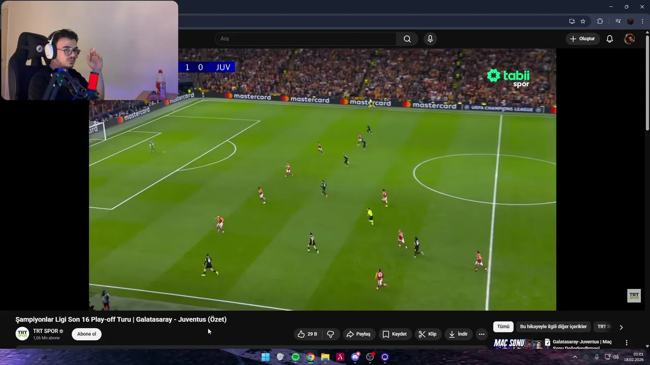Screen dimensions: 650x365
Task: Activate voice search microphone icon
Action: [x=430, y=39]
